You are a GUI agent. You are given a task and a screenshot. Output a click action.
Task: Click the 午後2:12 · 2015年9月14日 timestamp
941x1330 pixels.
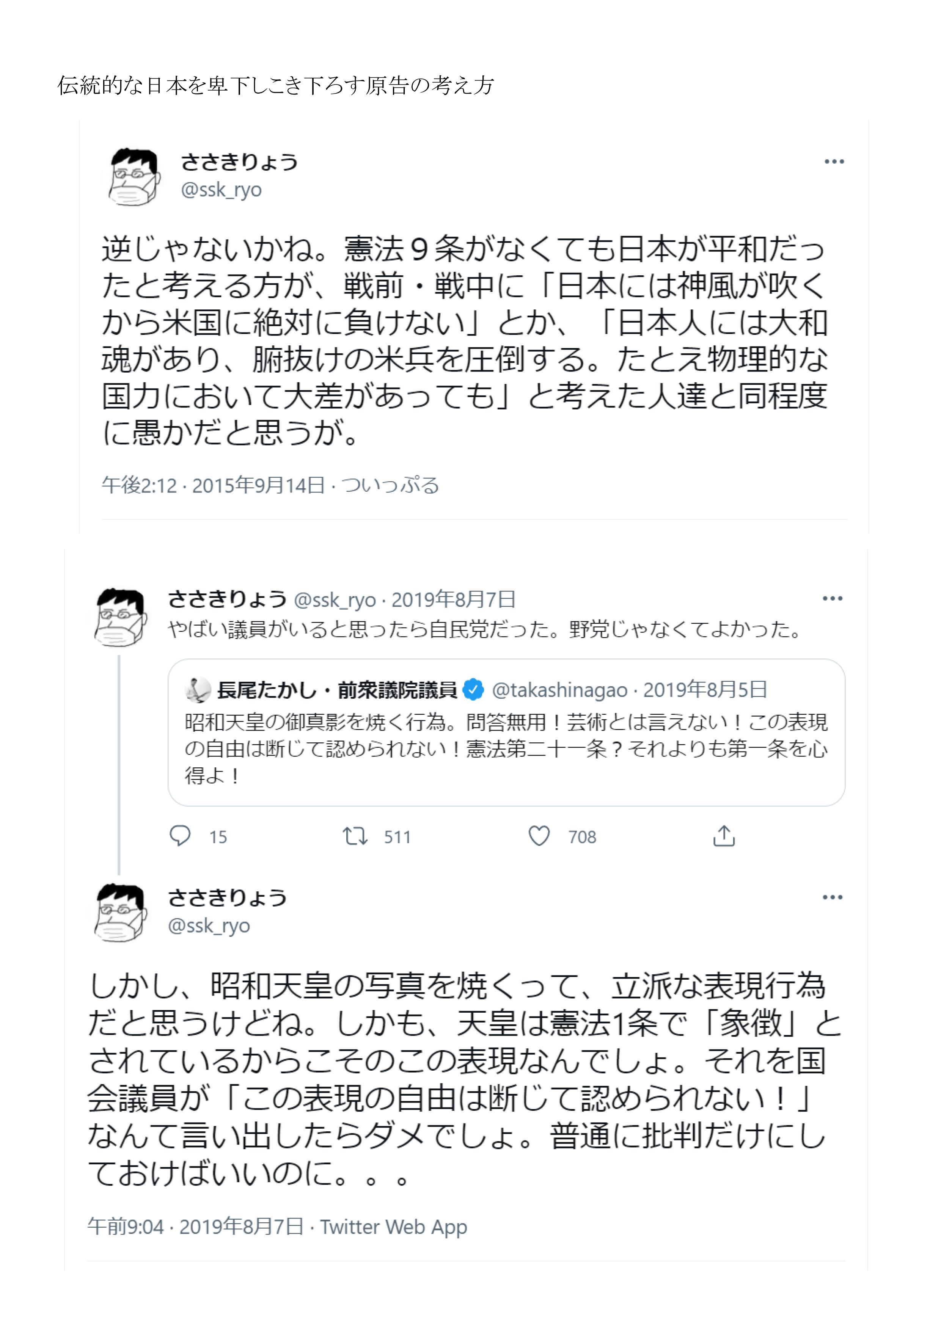pyautogui.click(x=213, y=485)
